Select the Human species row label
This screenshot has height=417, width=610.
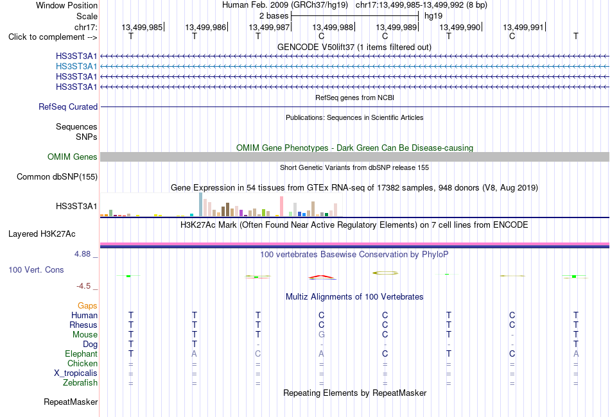pyautogui.click(x=84, y=315)
